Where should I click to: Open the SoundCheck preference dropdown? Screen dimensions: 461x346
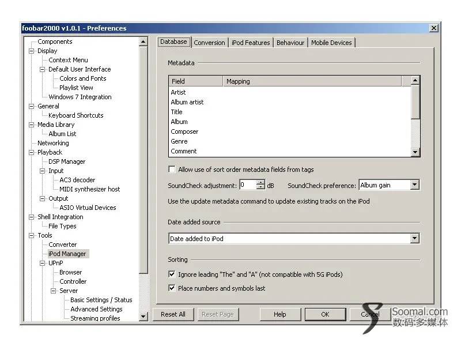(414, 185)
